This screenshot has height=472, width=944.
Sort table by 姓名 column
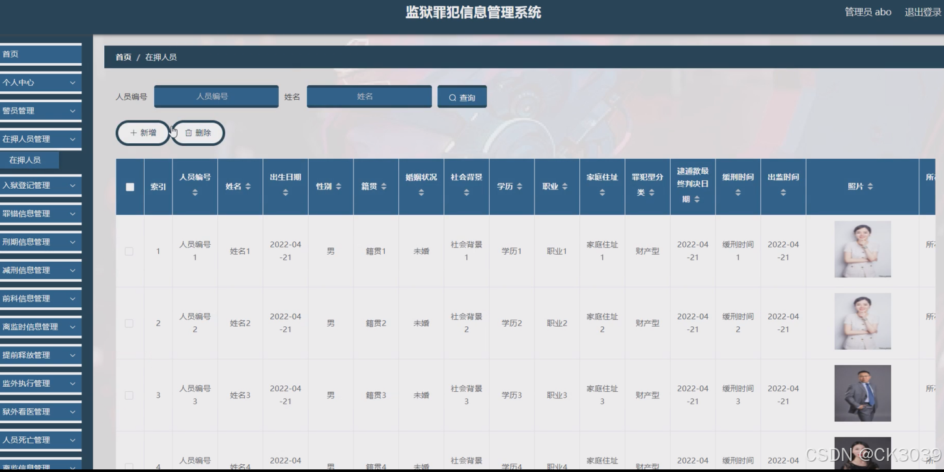tap(247, 187)
